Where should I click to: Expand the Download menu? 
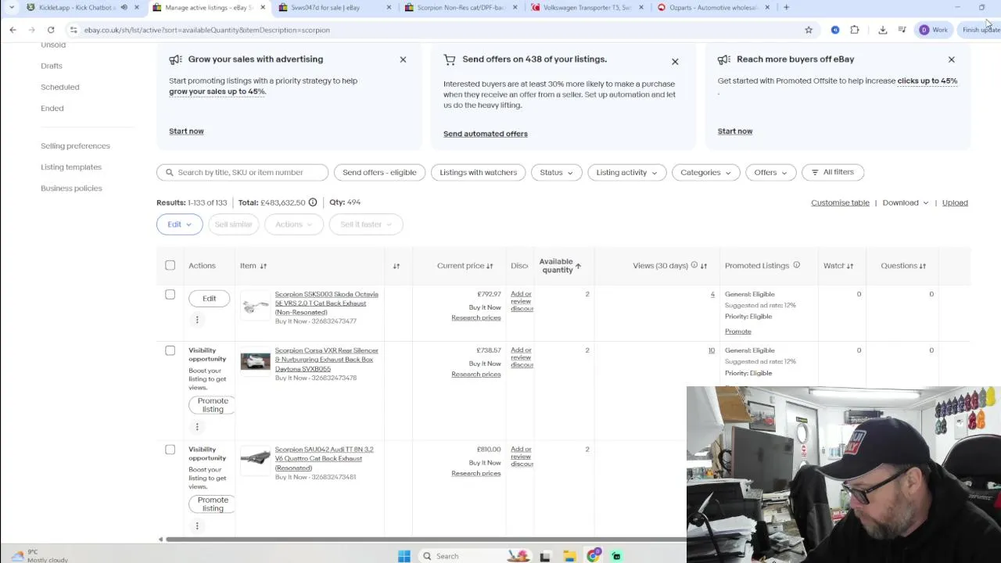(906, 203)
